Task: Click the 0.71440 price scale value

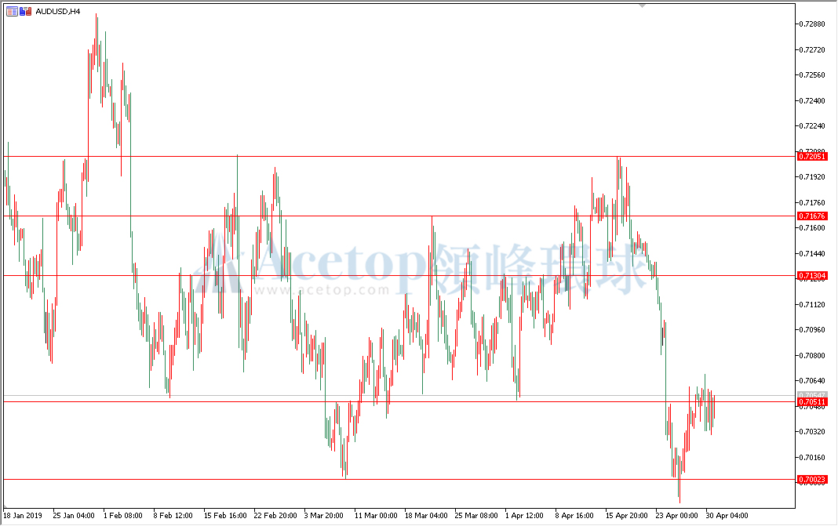Action: pos(812,253)
